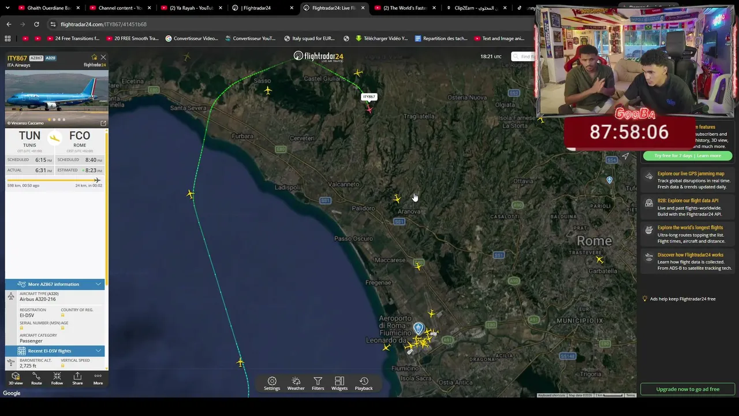Click the Rome city label on map

click(595, 241)
